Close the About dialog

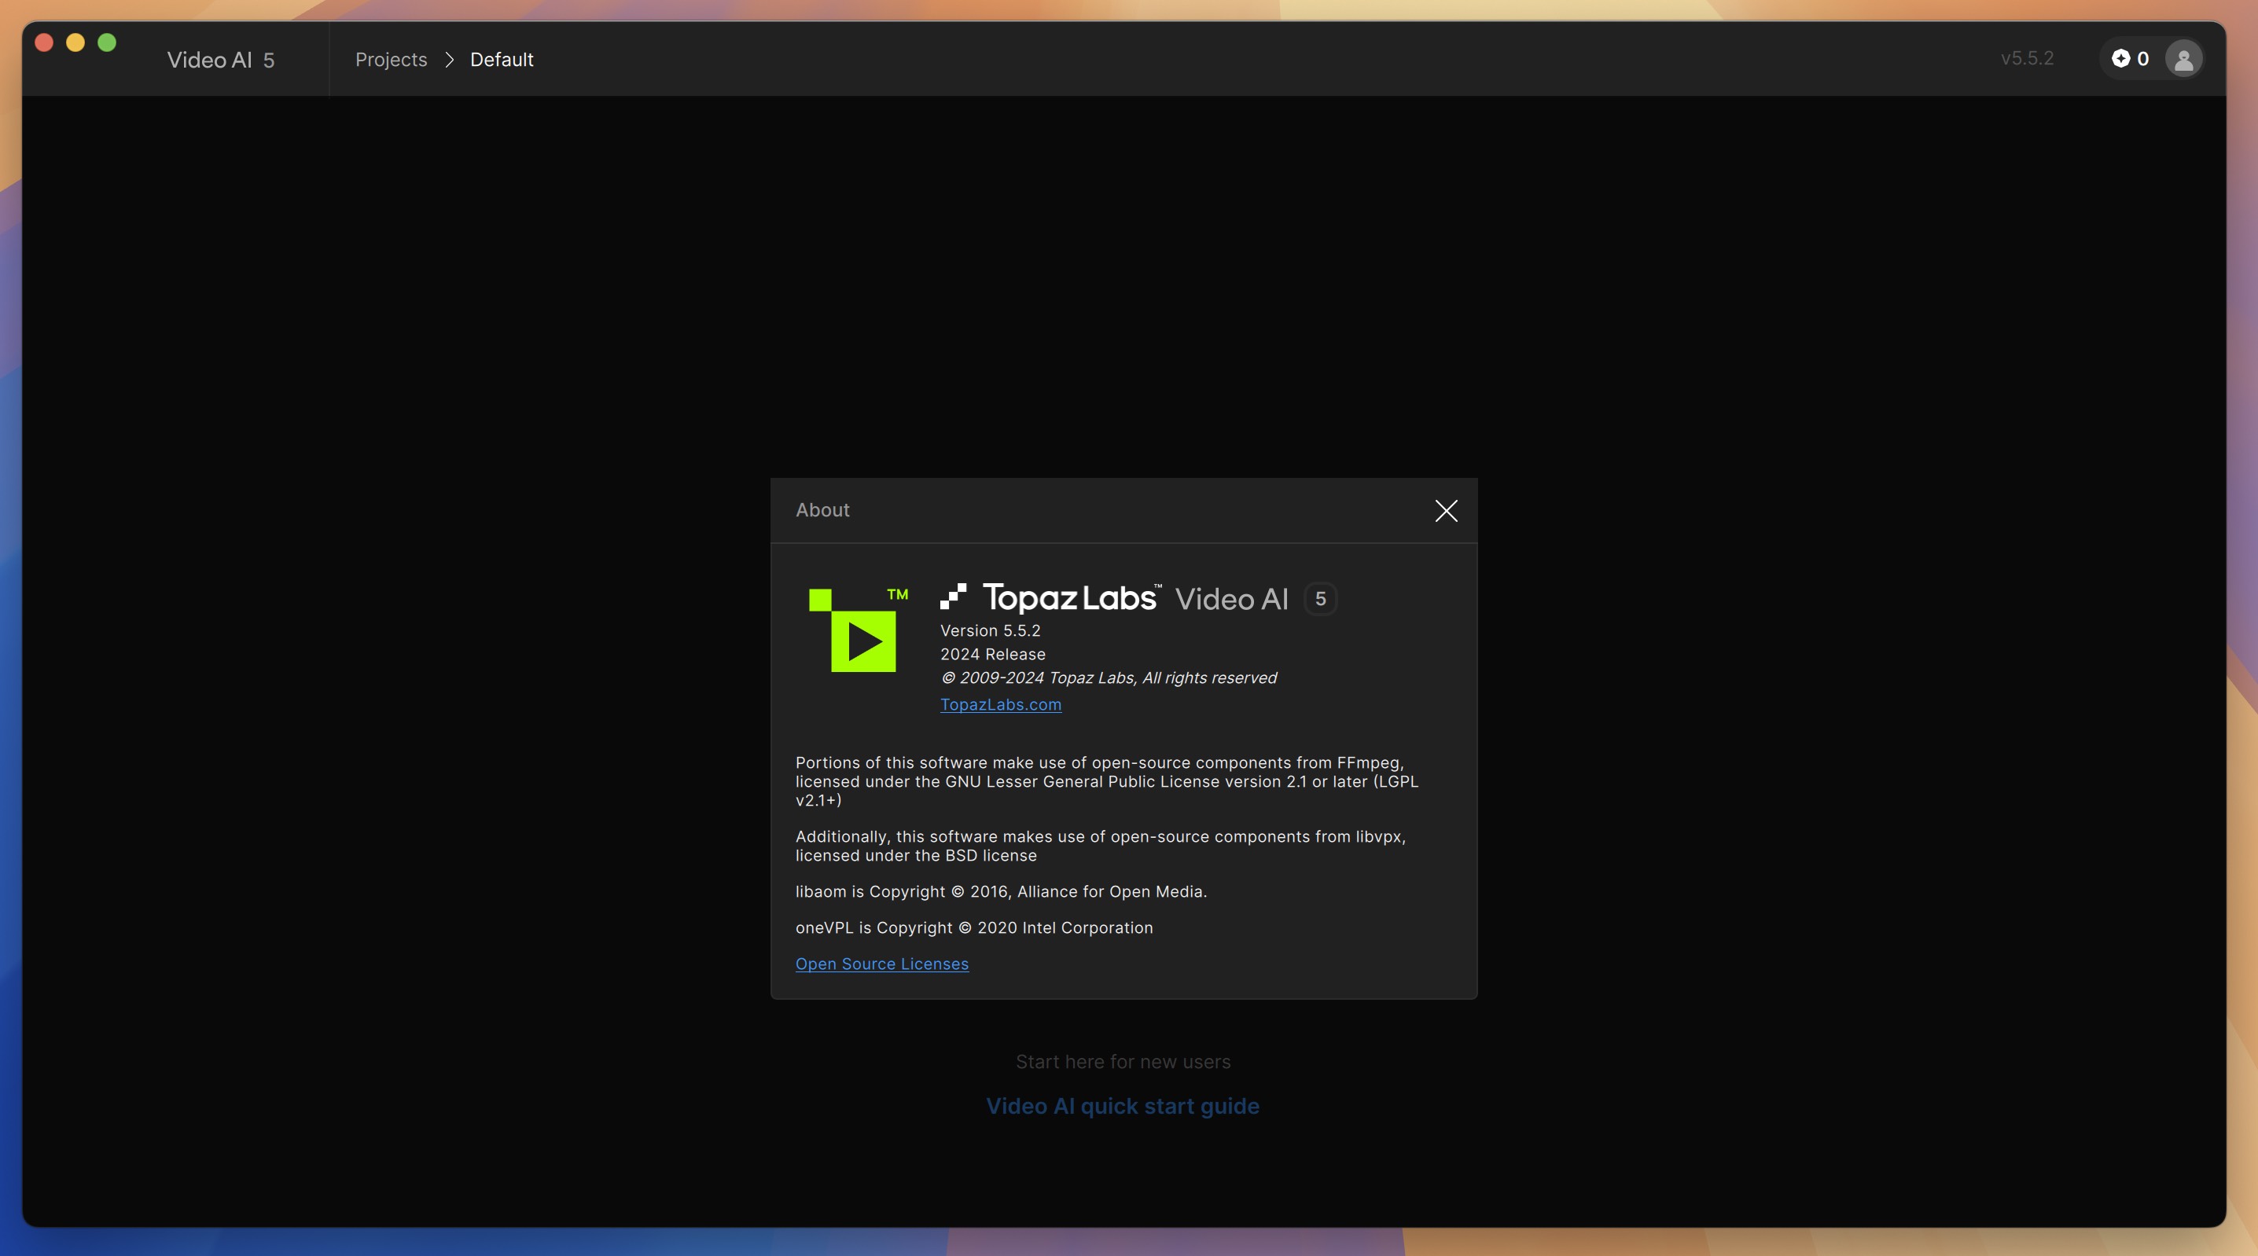pyautogui.click(x=1445, y=511)
